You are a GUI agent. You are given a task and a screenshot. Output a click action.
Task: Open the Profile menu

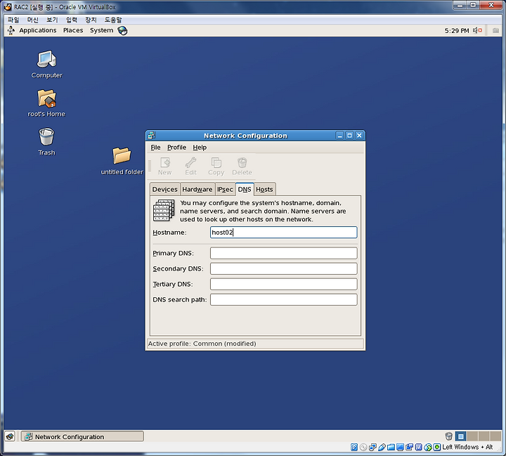tap(176, 148)
